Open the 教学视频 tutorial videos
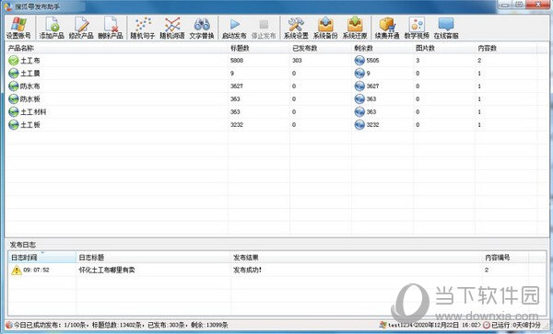 tap(417, 28)
